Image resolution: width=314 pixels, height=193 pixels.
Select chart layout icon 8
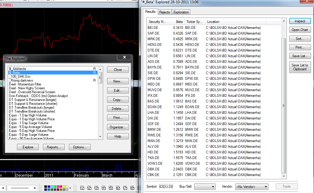(x=132, y=188)
